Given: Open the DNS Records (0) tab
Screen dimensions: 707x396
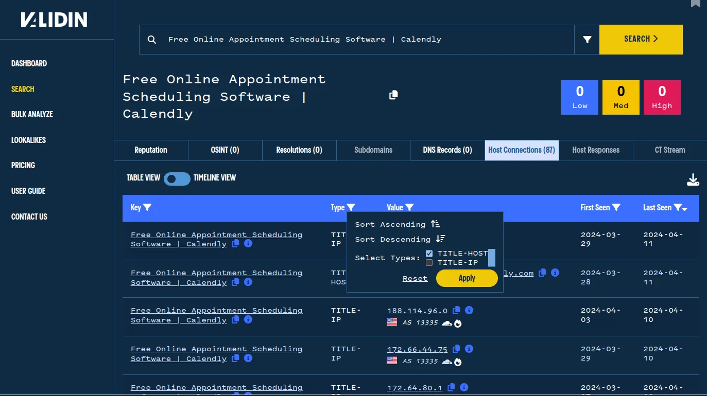Looking at the screenshot, I should click(x=447, y=150).
